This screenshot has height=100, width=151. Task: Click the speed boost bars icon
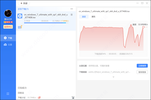point(20,27)
